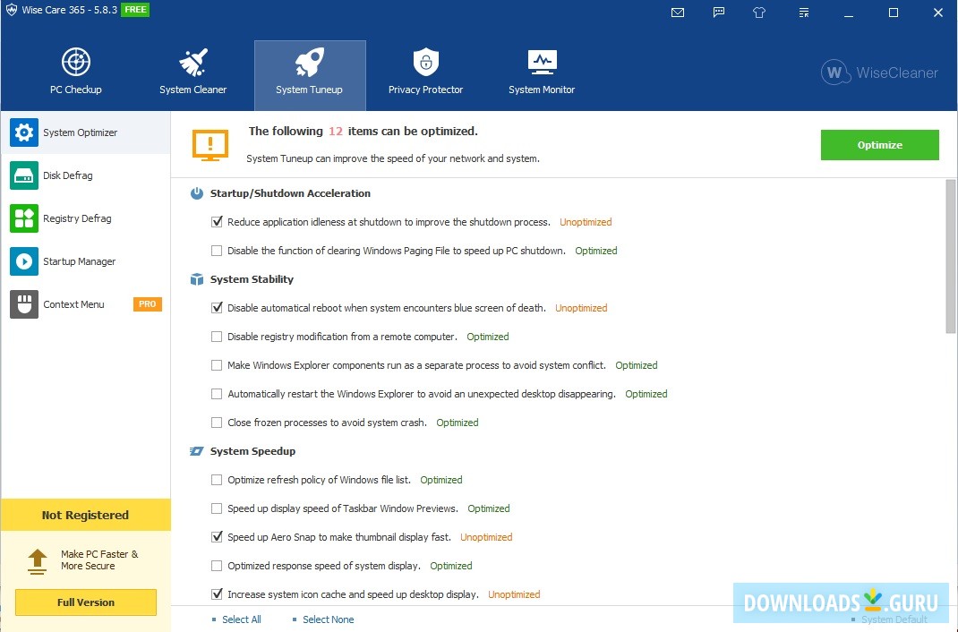Open the PC Checkup radar icon
The height and width of the screenshot is (632, 958).
(x=76, y=62)
